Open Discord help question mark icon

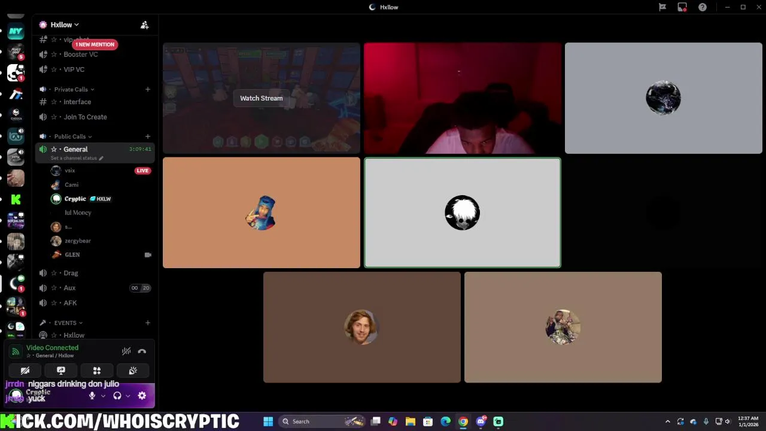703,7
